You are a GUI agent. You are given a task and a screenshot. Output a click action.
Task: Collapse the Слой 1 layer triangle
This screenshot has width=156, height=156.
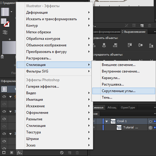[x=107, y=121]
